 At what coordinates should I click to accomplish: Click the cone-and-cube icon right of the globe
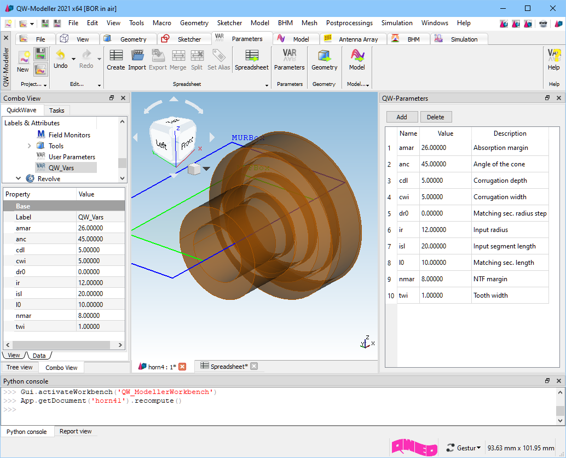pos(558,24)
